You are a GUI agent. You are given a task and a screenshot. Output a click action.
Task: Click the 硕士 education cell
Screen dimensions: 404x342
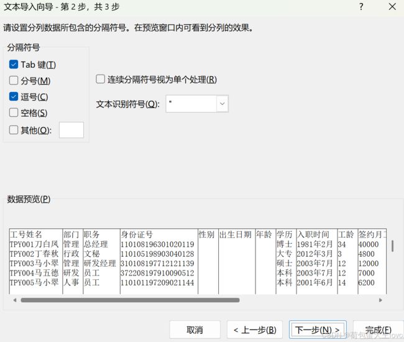285,263
